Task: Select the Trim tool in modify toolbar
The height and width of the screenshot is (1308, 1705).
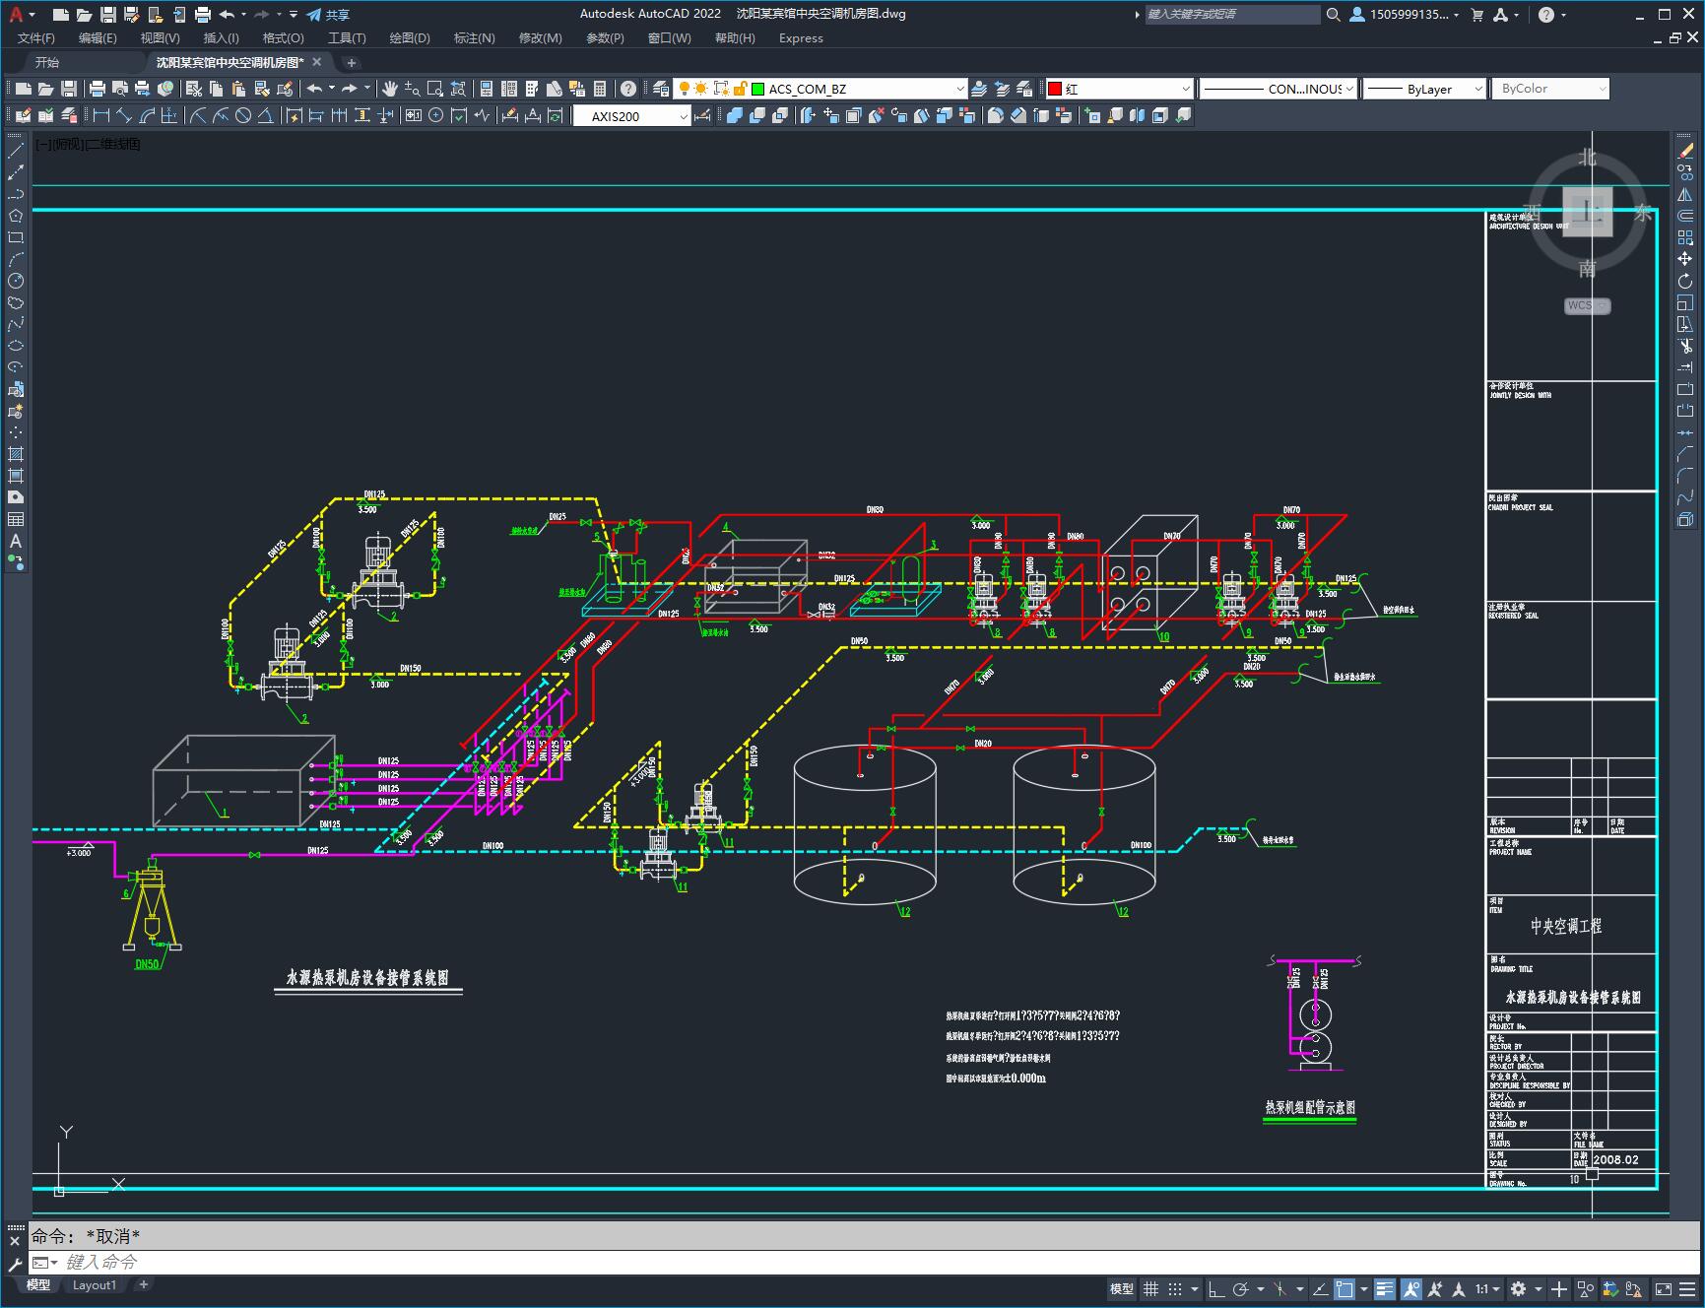Action: pyautogui.click(x=1685, y=346)
